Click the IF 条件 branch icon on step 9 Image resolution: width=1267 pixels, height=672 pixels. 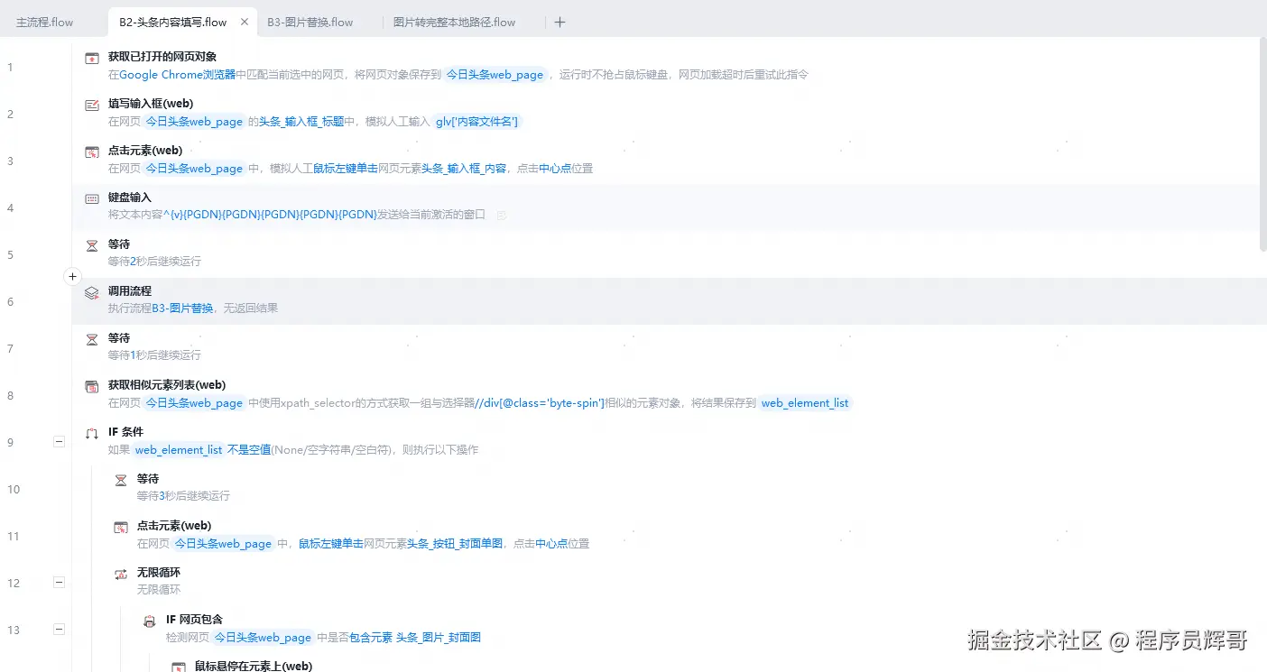(91, 432)
